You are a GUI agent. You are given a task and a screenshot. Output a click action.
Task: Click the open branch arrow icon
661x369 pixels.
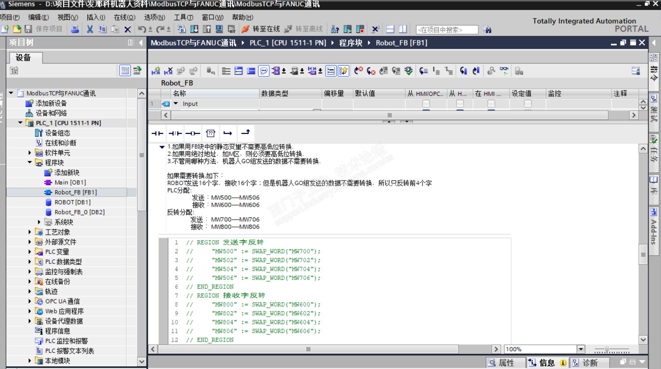coord(228,133)
